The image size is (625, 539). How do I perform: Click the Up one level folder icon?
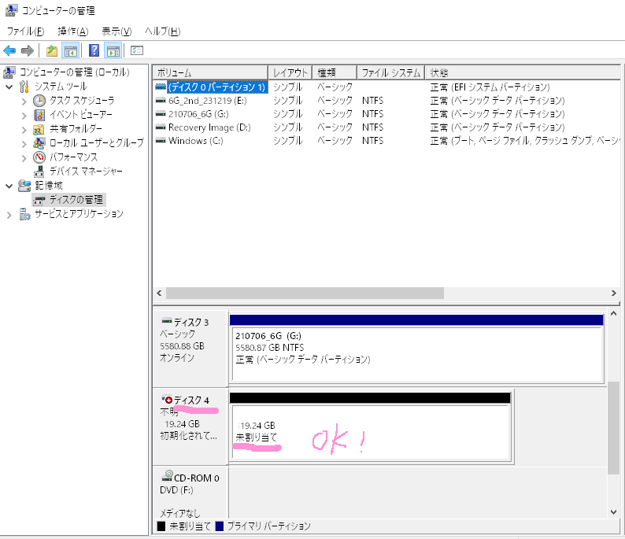tap(52, 51)
